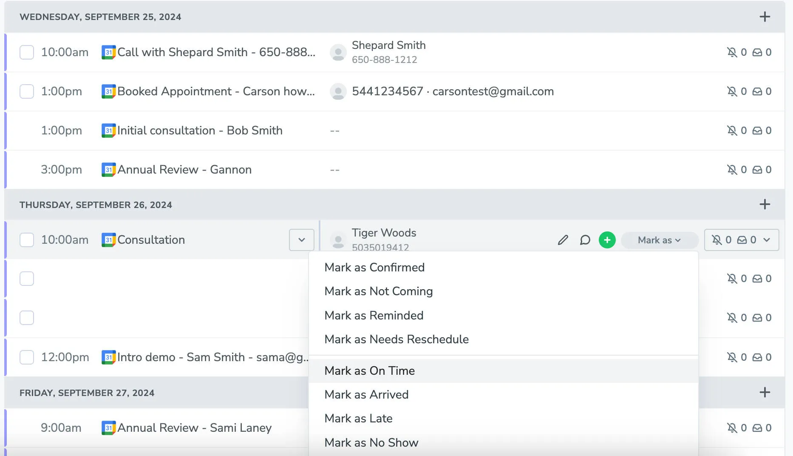The height and width of the screenshot is (456, 793).
Task: Click the green plus icon beside Tiger Woods
Action: pyautogui.click(x=607, y=240)
